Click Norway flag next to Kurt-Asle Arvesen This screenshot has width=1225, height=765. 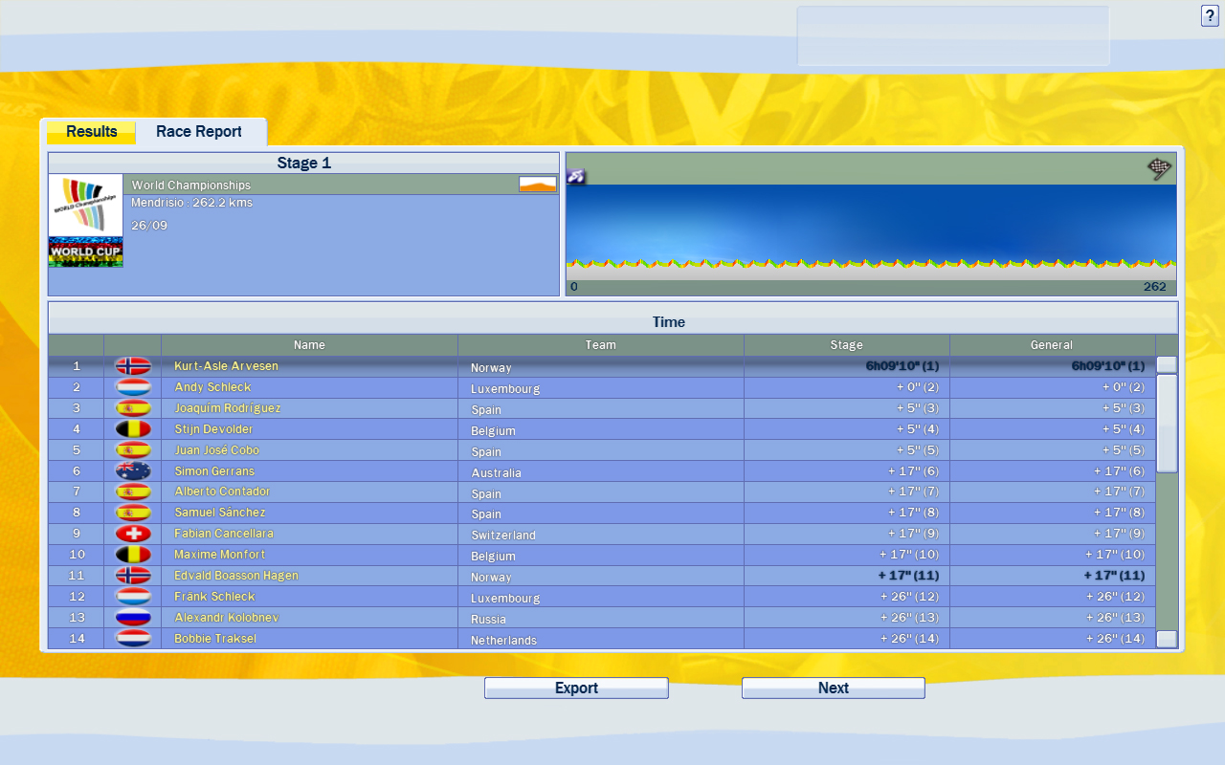pos(133,366)
